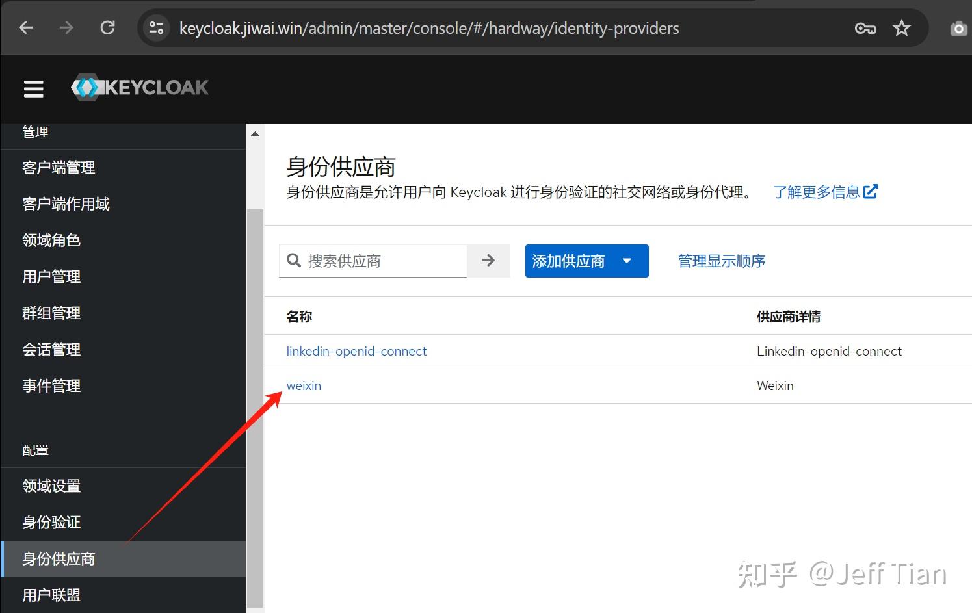Click the 管理显示顺序 link
The width and height of the screenshot is (972, 613).
[x=722, y=261]
